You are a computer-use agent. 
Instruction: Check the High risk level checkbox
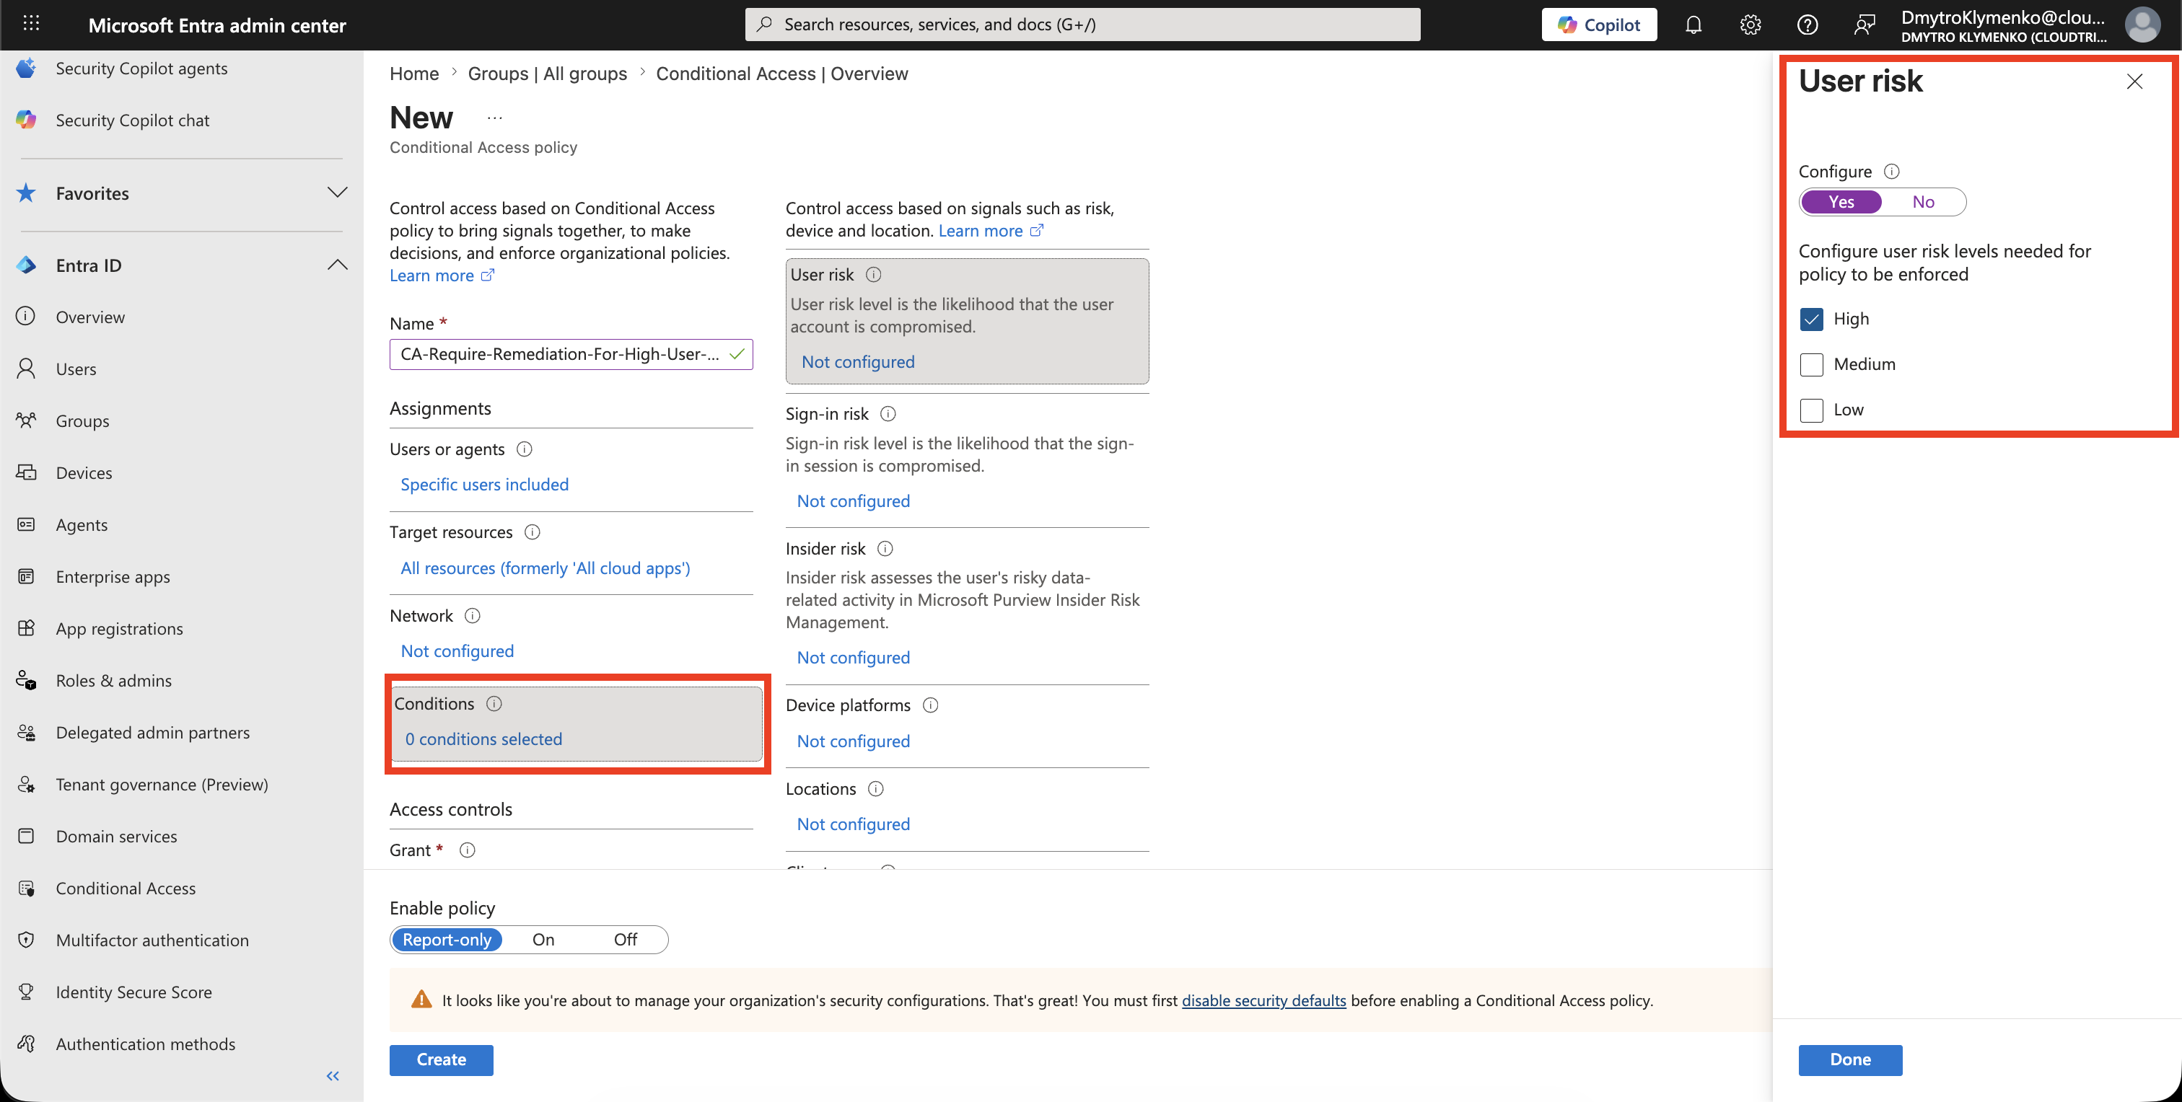tap(1811, 319)
